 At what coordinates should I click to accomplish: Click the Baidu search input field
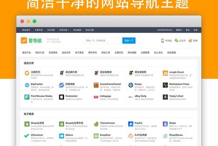[x=103, y=40]
